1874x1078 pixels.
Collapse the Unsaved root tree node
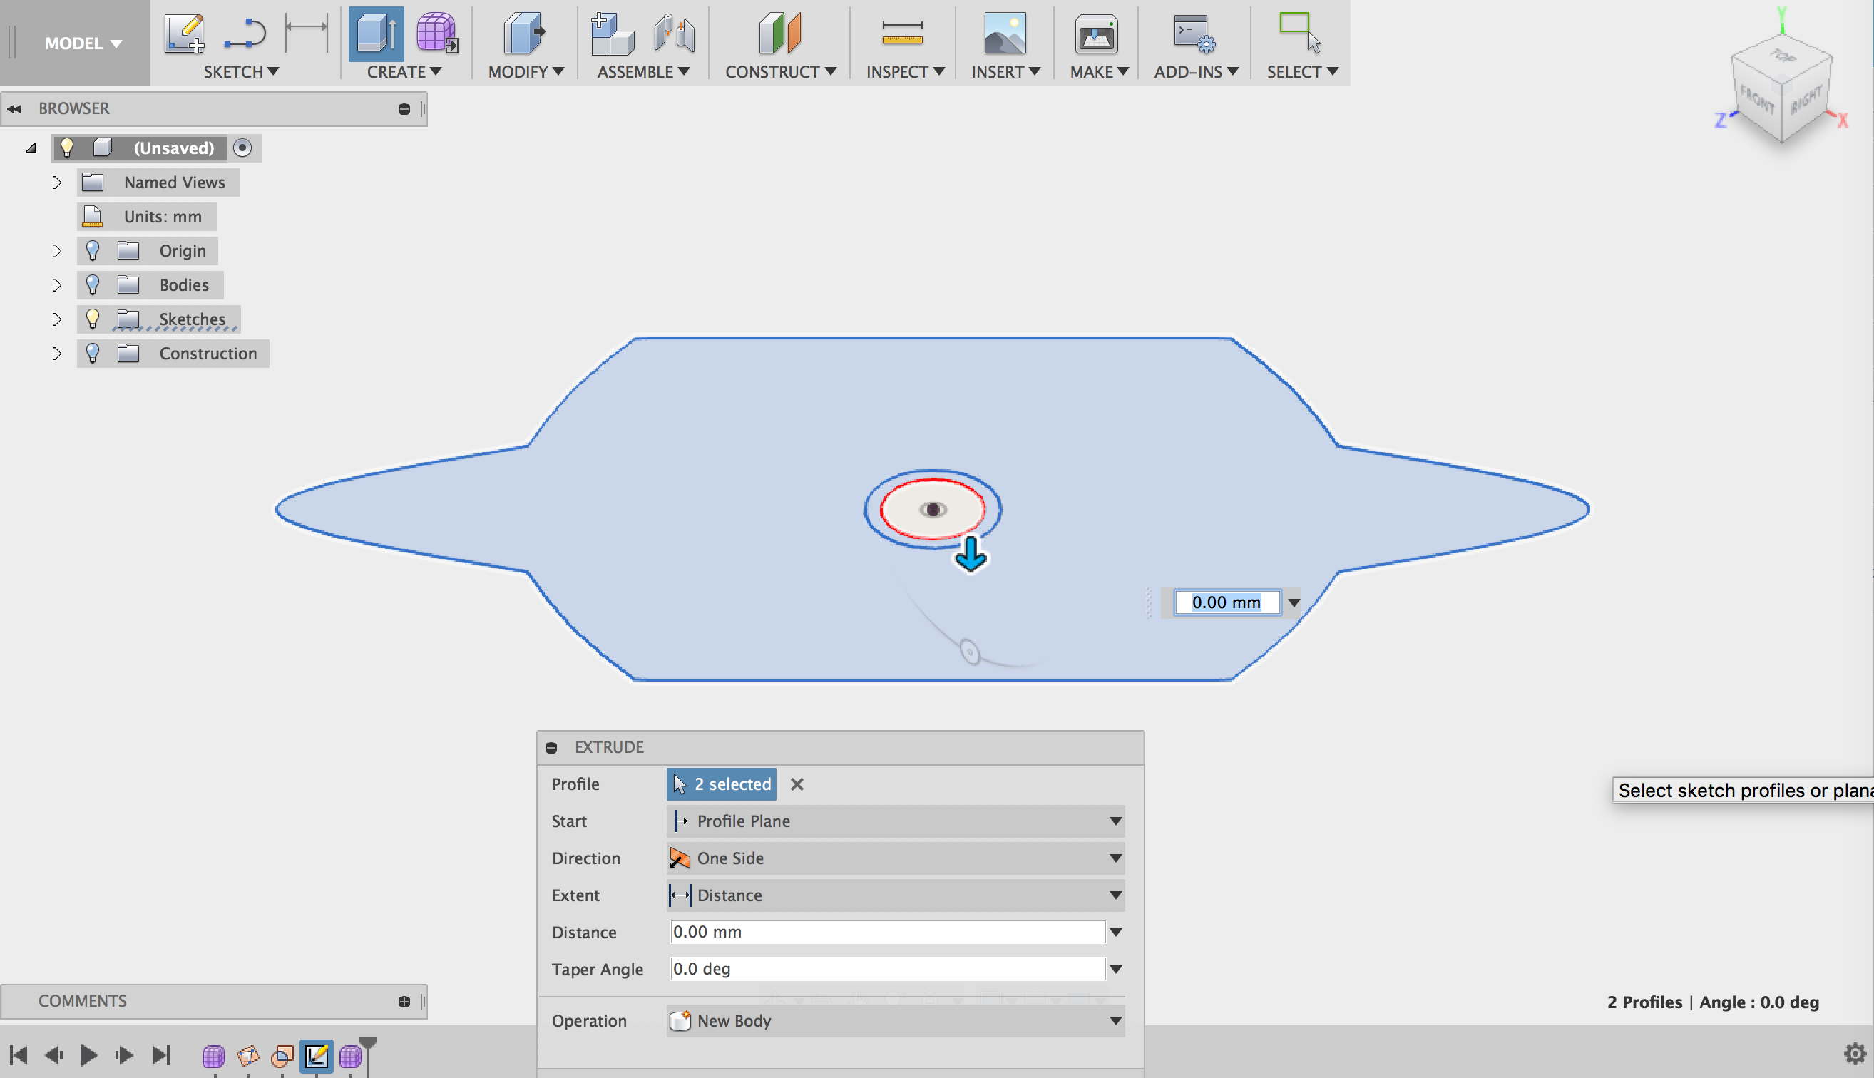[x=31, y=148]
